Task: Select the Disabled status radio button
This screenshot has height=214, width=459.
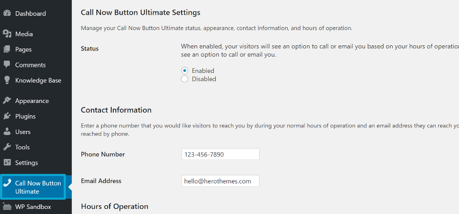Action: 185,79
